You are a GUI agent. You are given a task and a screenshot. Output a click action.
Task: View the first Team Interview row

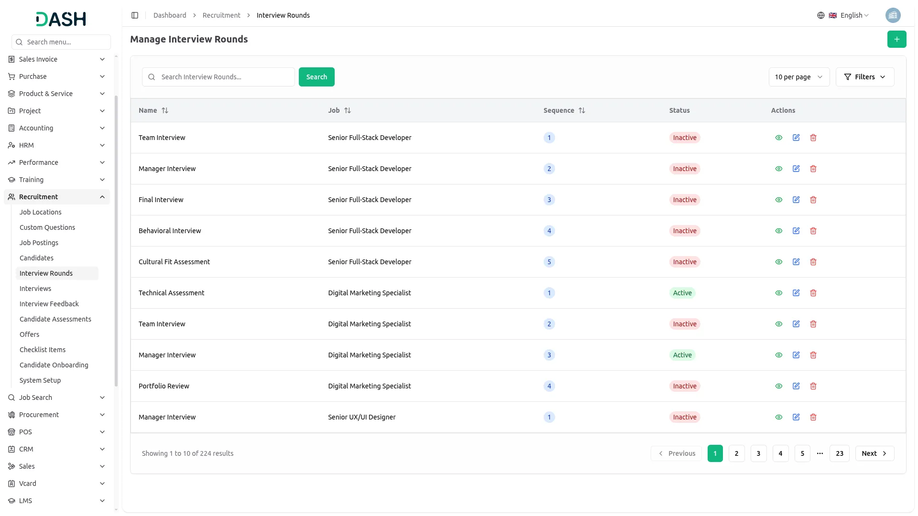779,138
